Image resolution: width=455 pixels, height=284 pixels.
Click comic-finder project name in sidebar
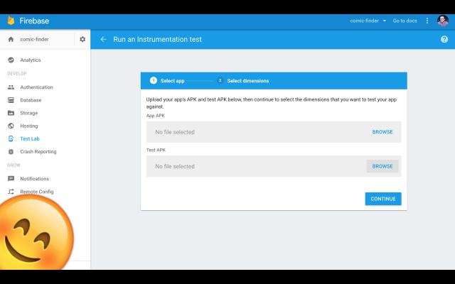tap(34, 39)
